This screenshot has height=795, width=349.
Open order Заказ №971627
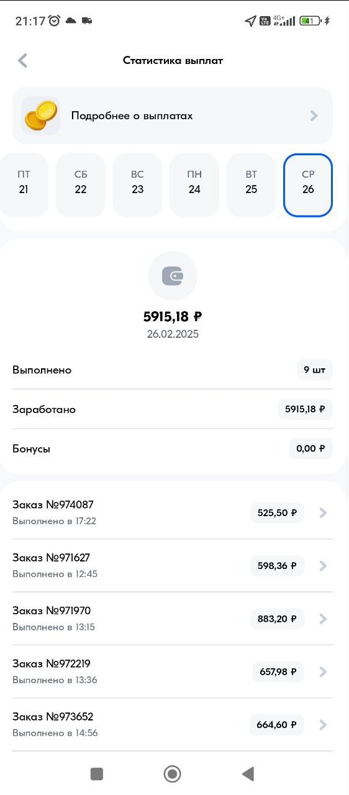coord(173,565)
